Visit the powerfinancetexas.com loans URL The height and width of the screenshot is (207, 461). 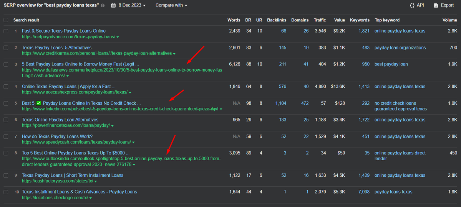click(66, 126)
